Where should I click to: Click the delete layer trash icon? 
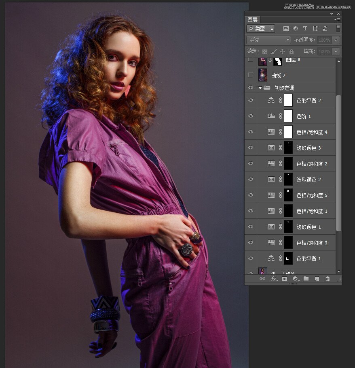click(328, 279)
